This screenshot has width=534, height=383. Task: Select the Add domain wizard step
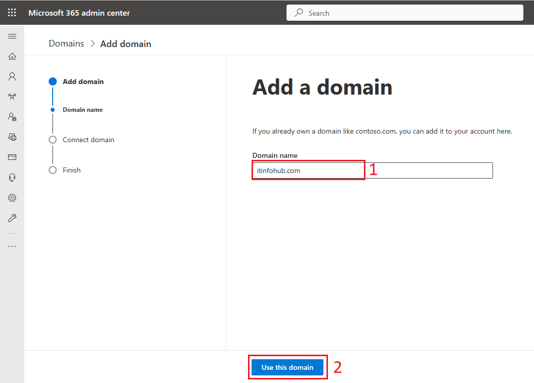[83, 81]
